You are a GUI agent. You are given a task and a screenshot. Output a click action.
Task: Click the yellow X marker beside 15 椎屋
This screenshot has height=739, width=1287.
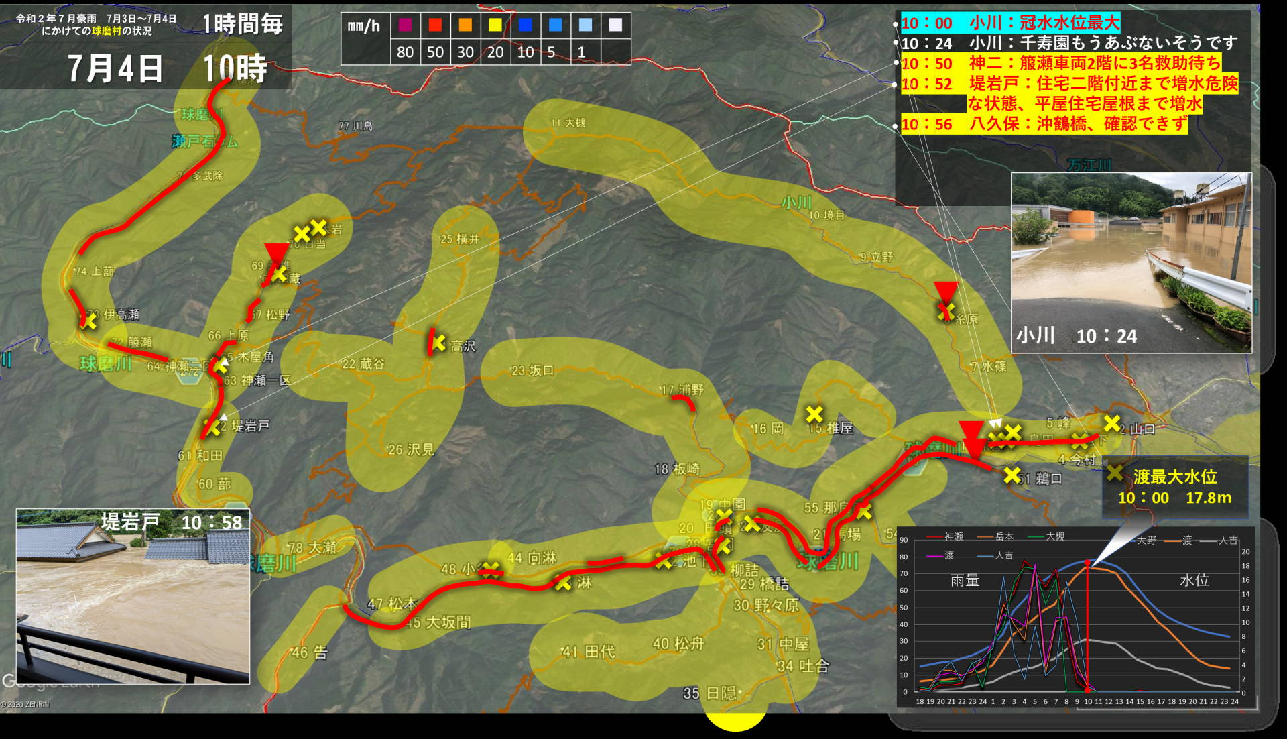tap(814, 414)
